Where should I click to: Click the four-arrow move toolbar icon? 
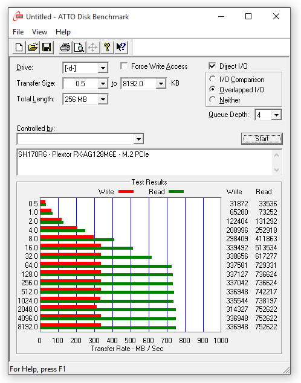(92, 47)
